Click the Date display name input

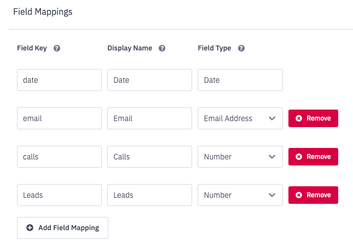149,80
